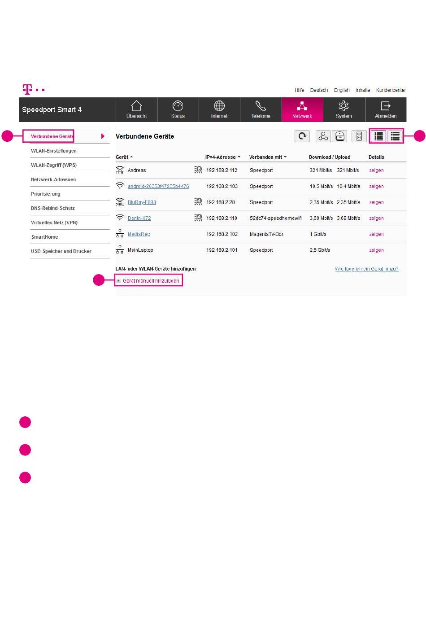Open the Internet tab
The height and width of the screenshot is (629, 426).
point(219,110)
